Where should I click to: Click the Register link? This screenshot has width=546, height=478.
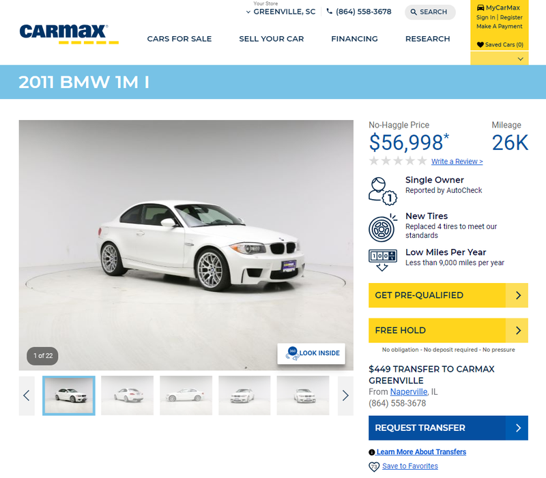click(511, 18)
